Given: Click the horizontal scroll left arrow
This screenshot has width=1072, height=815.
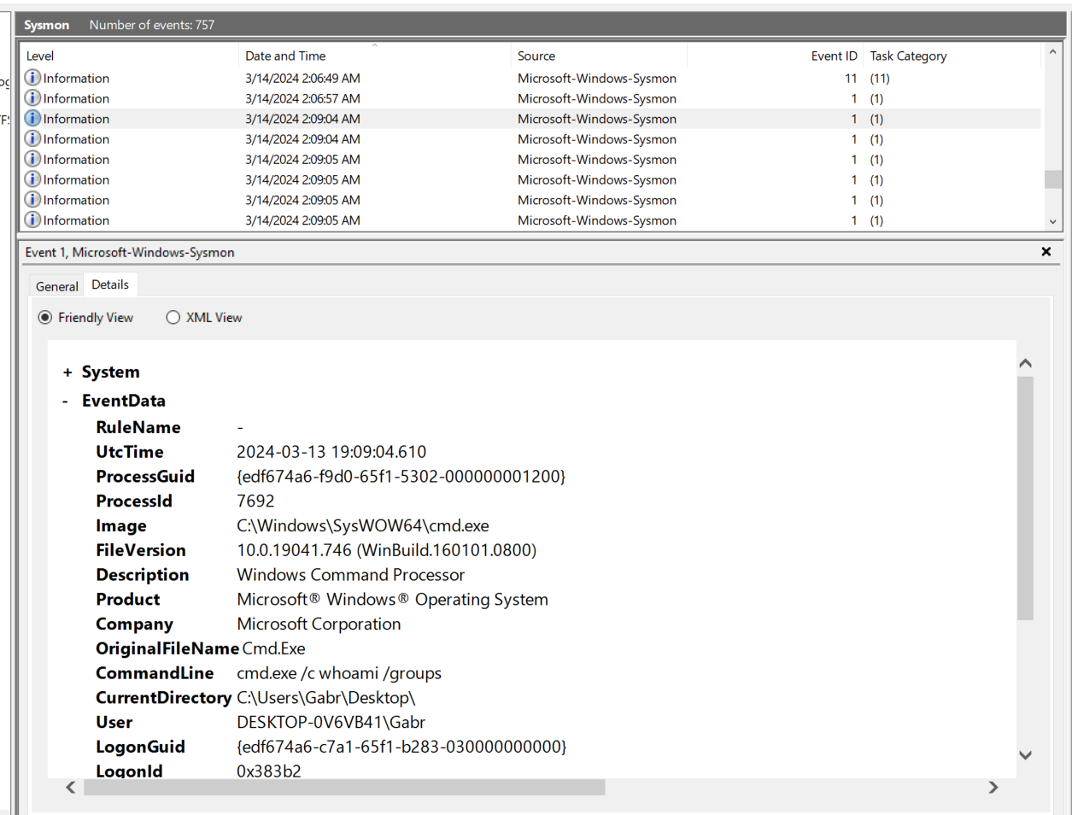Looking at the screenshot, I should (x=71, y=788).
